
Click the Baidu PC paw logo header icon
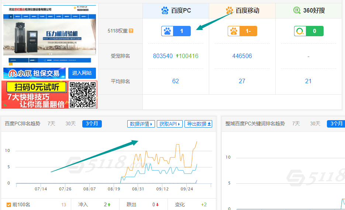pos(165,10)
